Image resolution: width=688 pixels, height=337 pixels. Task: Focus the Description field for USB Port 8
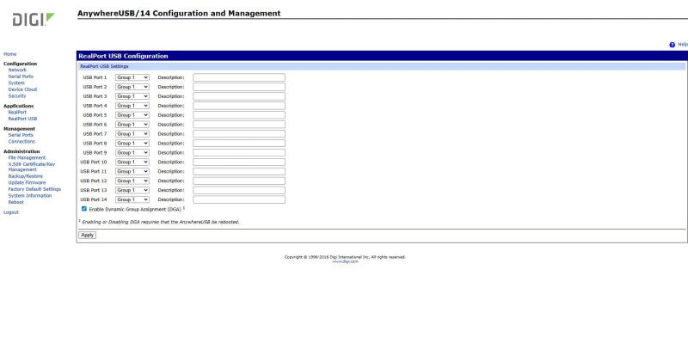tap(239, 143)
